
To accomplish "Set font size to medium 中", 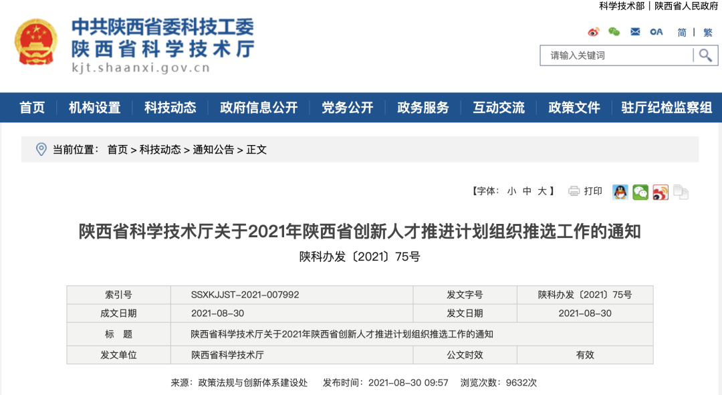I will (527, 191).
